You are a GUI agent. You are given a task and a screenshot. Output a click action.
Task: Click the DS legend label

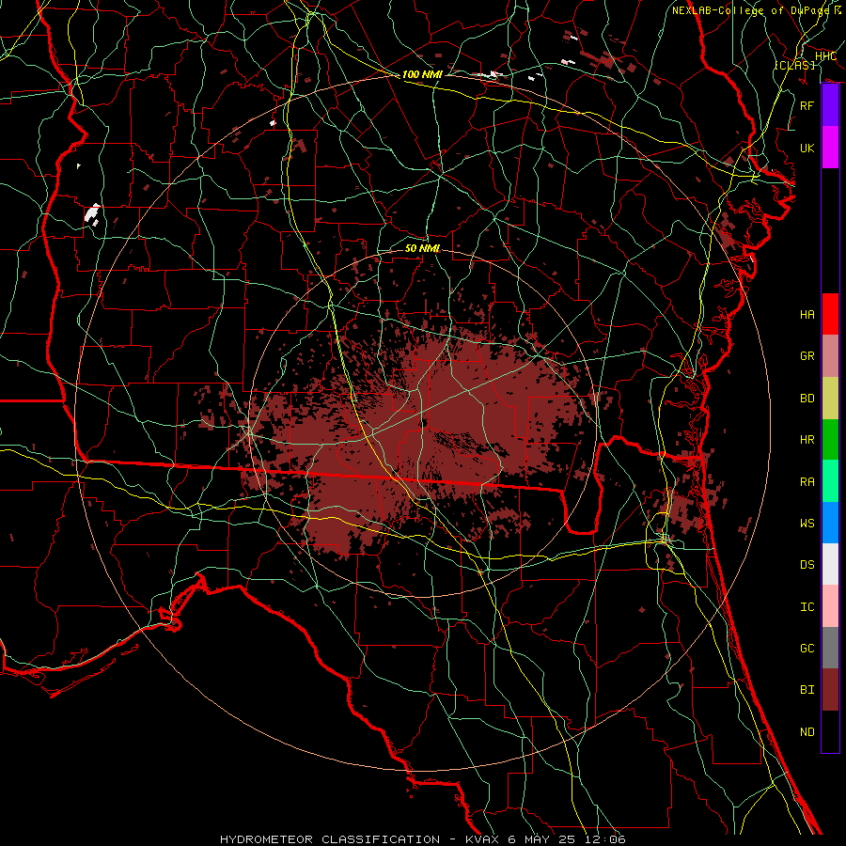pos(807,565)
